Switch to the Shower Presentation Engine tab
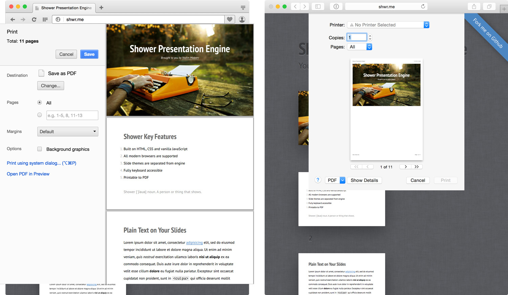The height and width of the screenshot is (295, 508). point(64,8)
